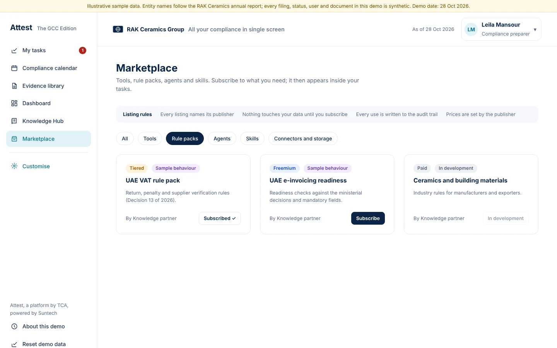The image size is (557, 348).
Task: Open Knowledge Hub from the sidebar
Action: click(48, 121)
